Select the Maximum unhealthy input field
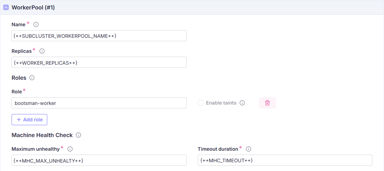The width and height of the screenshot is (384, 171). click(x=99, y=160)
